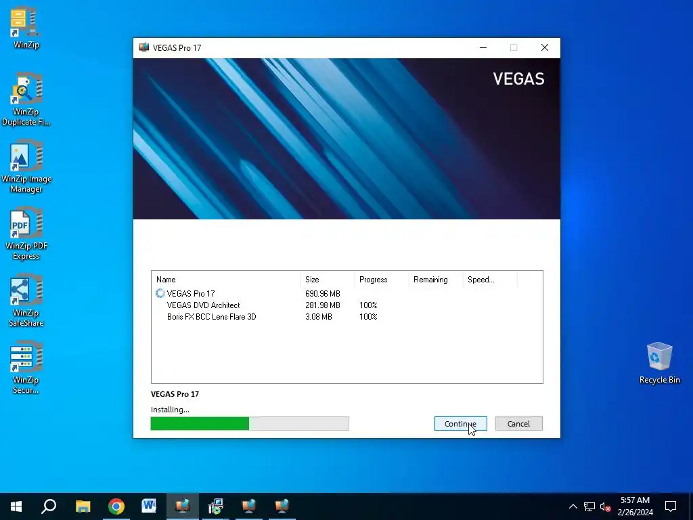Select the VEGAS Pro 17 list row
Image resolution: width=693 pixels, height=520 pixels.
tap(347, 294)
